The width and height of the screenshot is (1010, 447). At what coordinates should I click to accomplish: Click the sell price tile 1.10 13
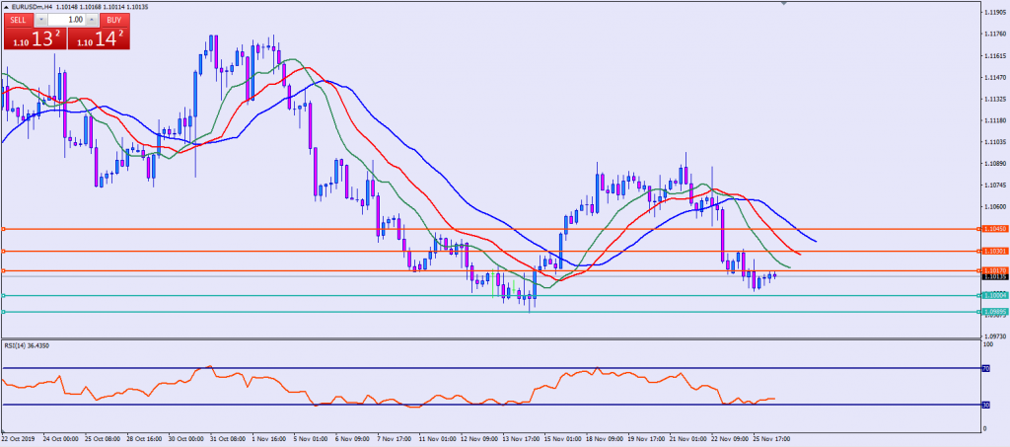(x=34, y=39)
